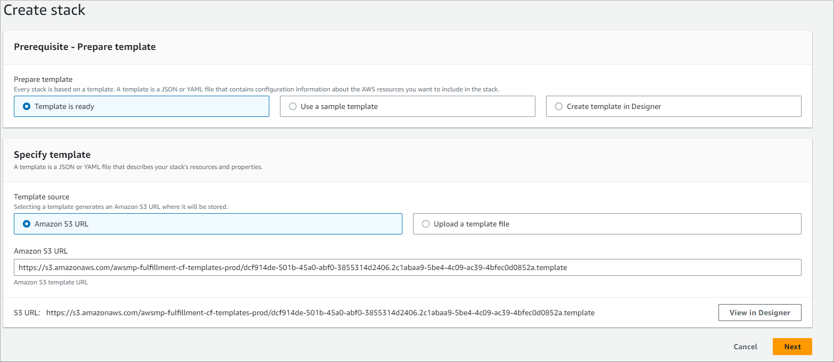Viewport: 834px width, 362px height.
Task: Cancel the stack creation
Action: [745, 347]
